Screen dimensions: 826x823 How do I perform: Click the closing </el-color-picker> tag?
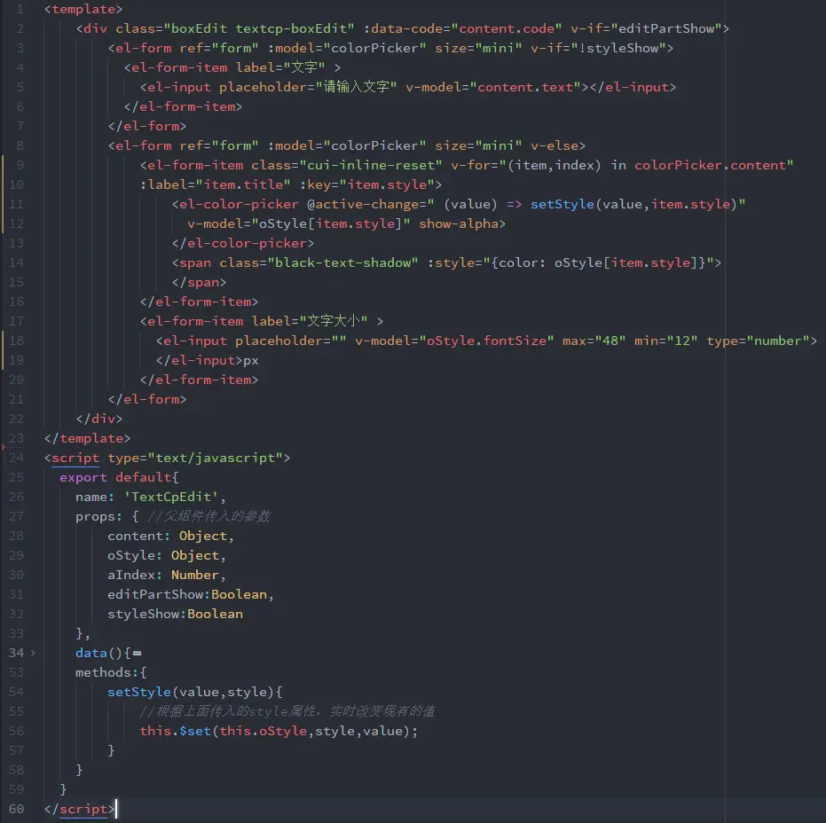tap(243, 243)
